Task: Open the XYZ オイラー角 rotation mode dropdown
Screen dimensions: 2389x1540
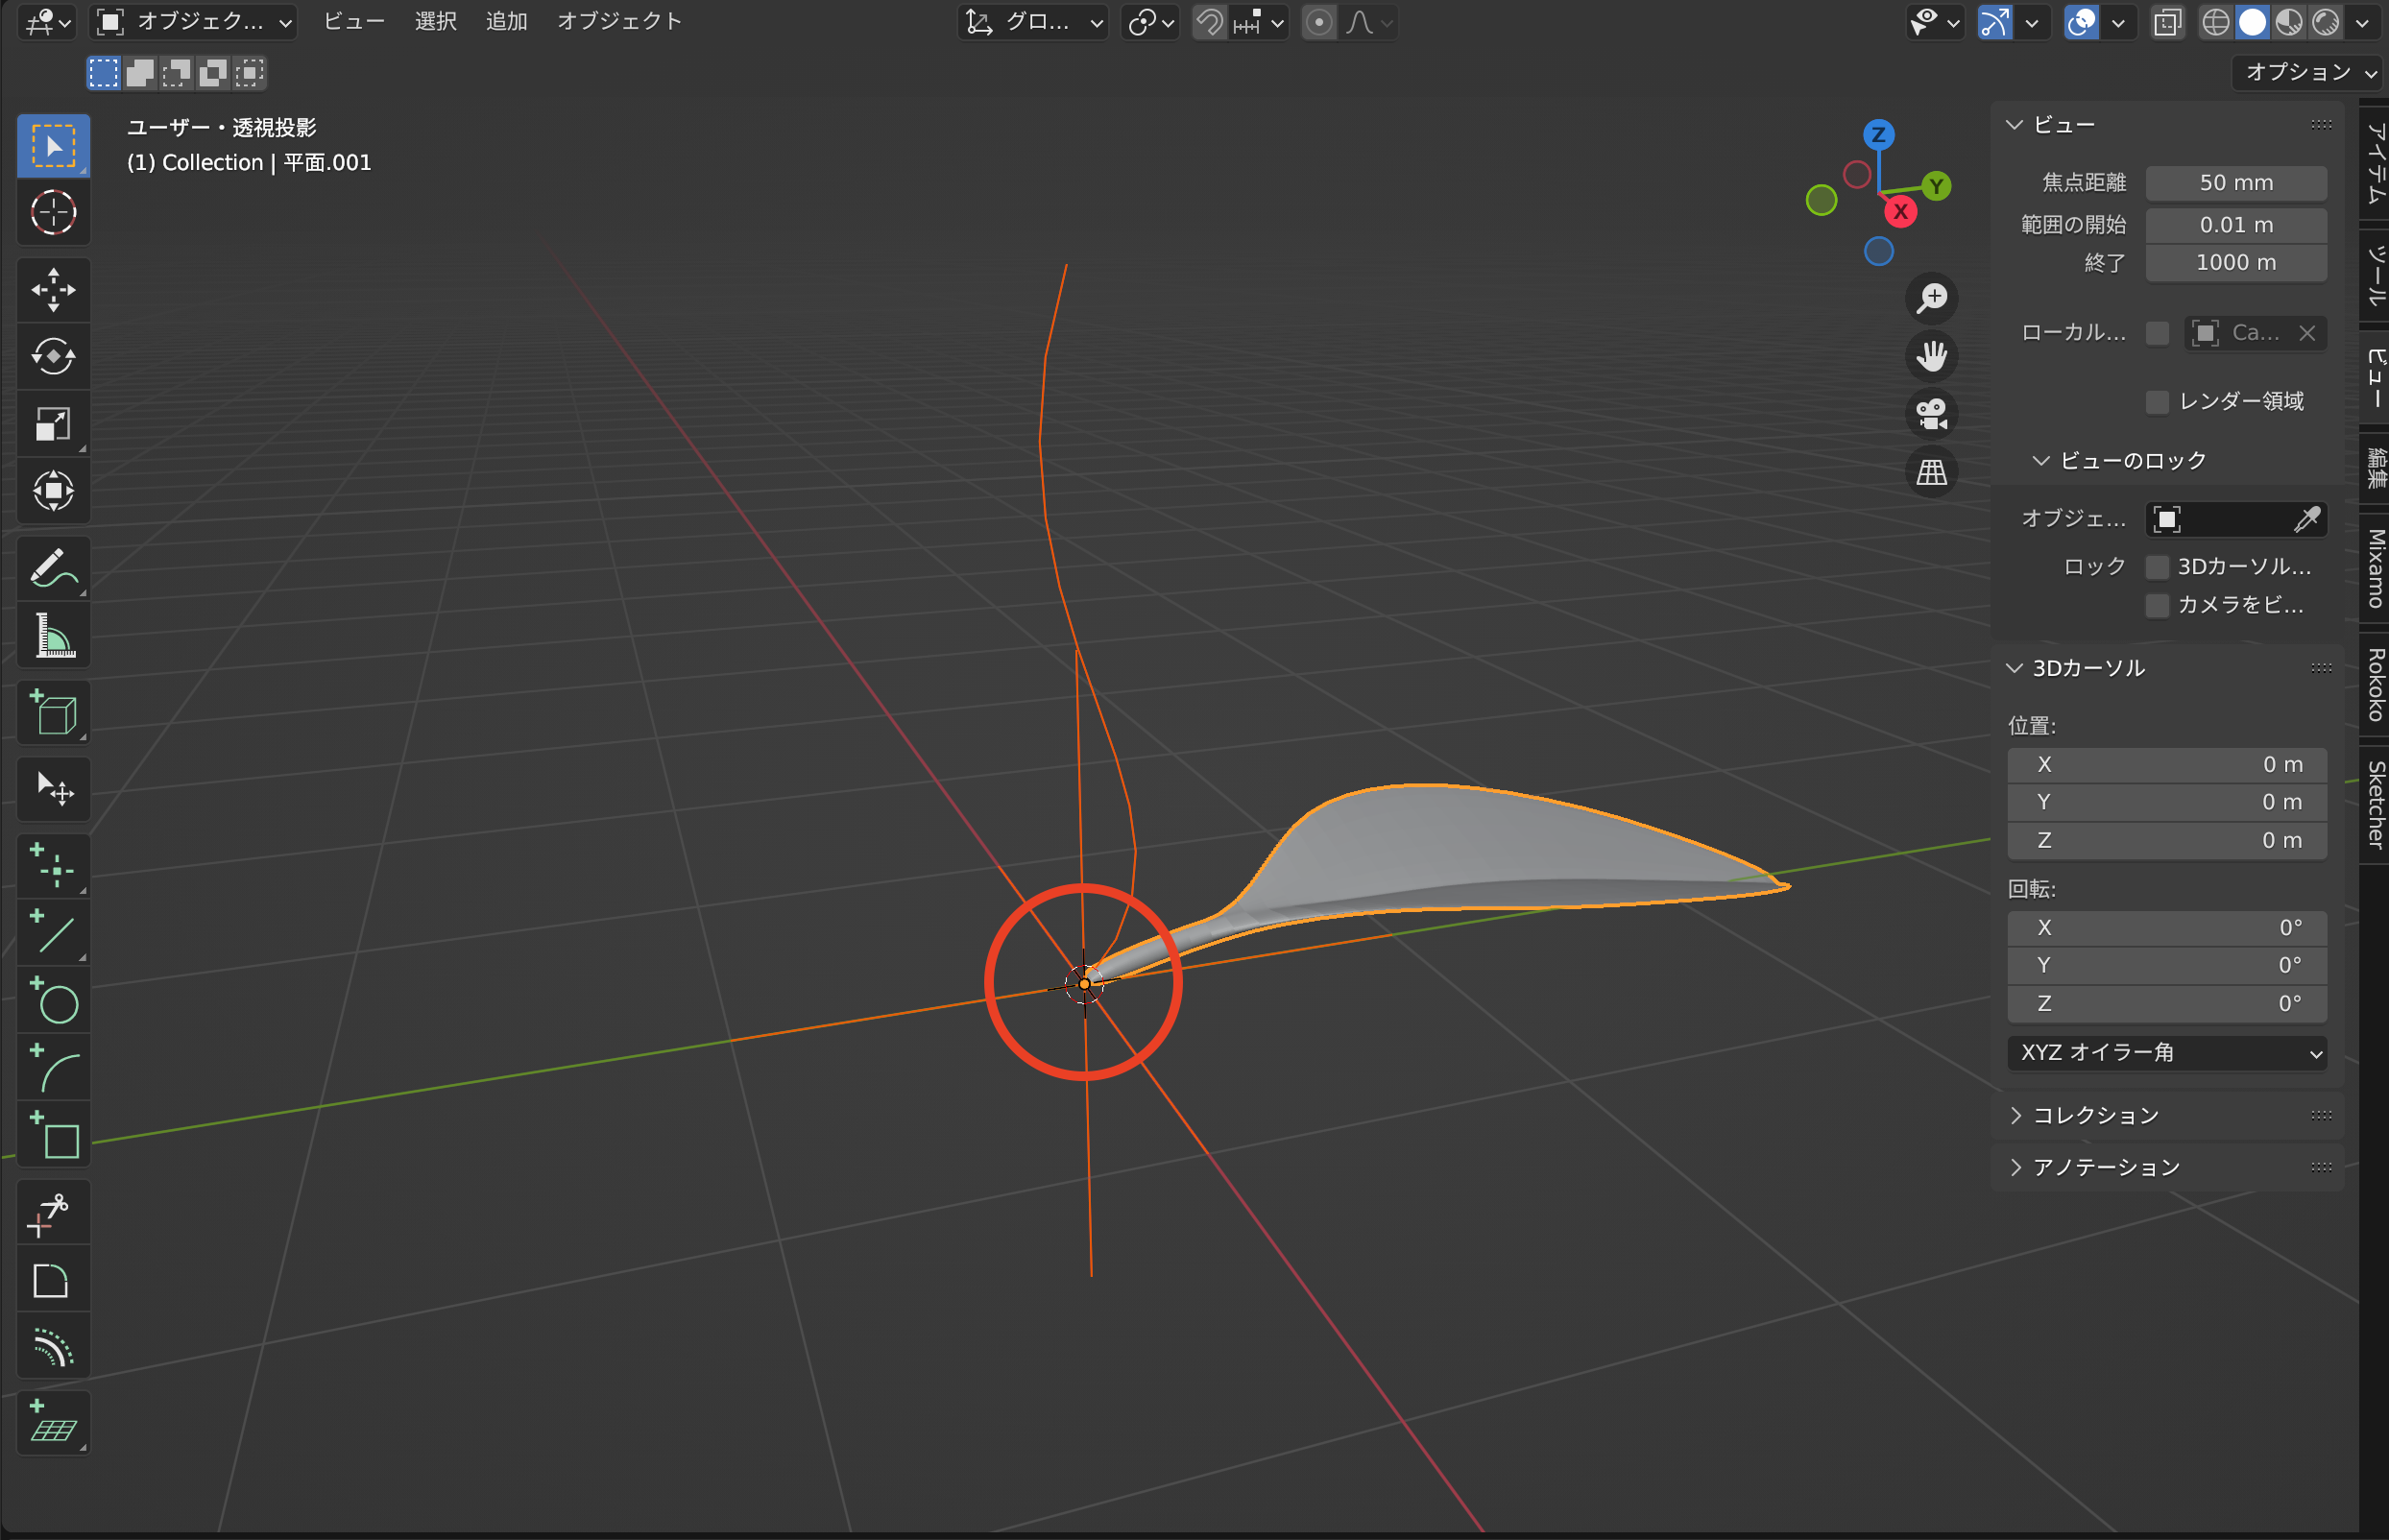Action: click(x=2166, y=1053)
